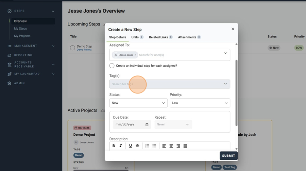The image size is (306, 171).
Task: Open My Projects in the sidebar
Action: [x=22, y=36]
